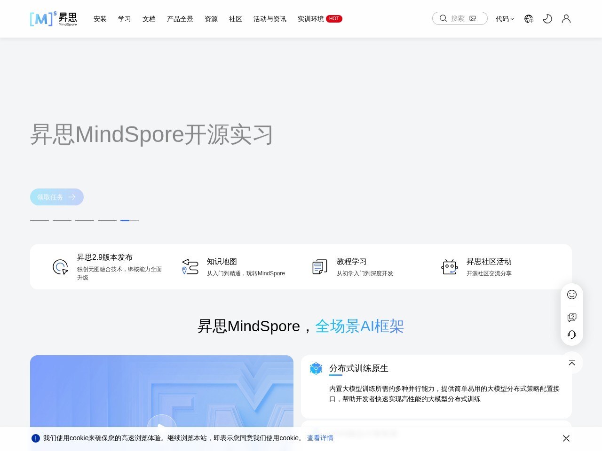Click the arrow inside the 领取任务 button
Image resolution: width=602 pixels, height=451 pixels.
[72, 197]
